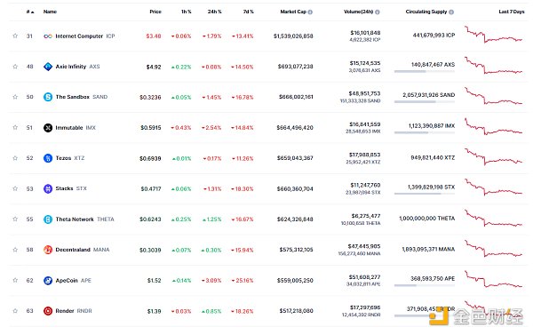Image resolution: width=533 pixels, height=335 pixels.
Task: Click the Axie Infinity coin icon
Action: [x=48, y=67]
